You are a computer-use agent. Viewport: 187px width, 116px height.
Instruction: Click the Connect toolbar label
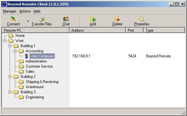pyautogui.click(x=14, y=24)
